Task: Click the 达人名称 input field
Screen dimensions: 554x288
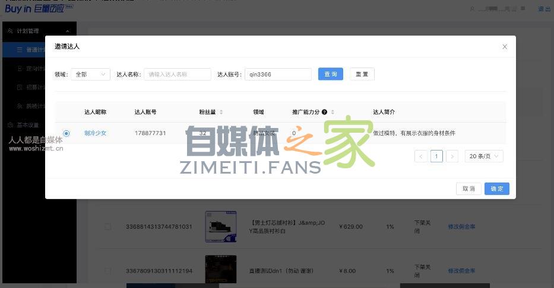Action: [x=178, y=75]
